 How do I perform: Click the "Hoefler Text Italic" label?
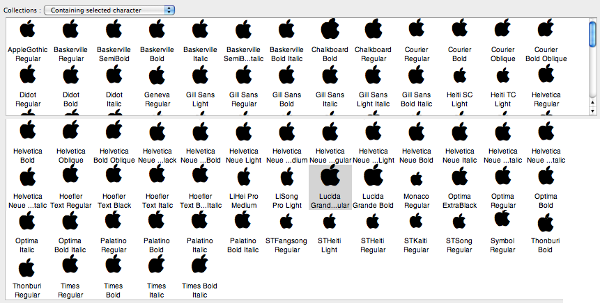click(157, 201)
